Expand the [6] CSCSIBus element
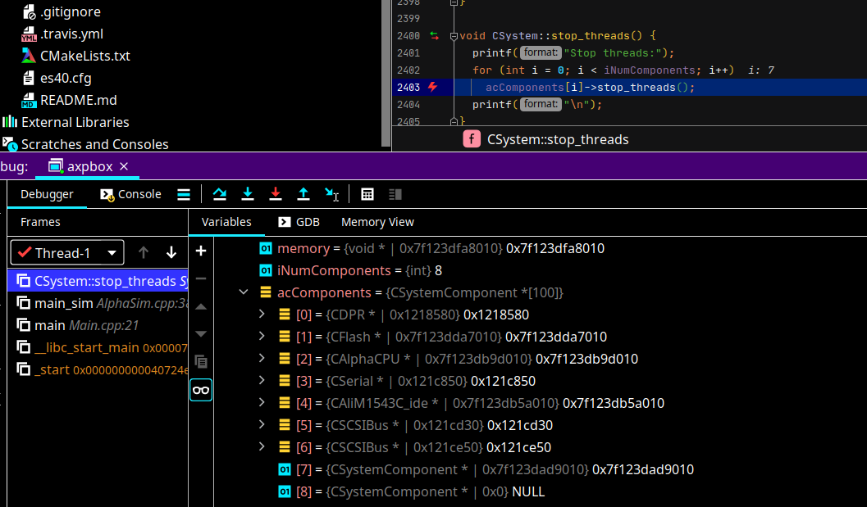Image resolution: width=867 pixels, height=507 pixels. click(x=262, y=447)
